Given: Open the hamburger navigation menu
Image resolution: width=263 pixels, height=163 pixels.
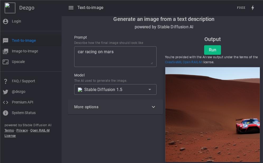Looking at the screenshot, I should click(71, 8).
